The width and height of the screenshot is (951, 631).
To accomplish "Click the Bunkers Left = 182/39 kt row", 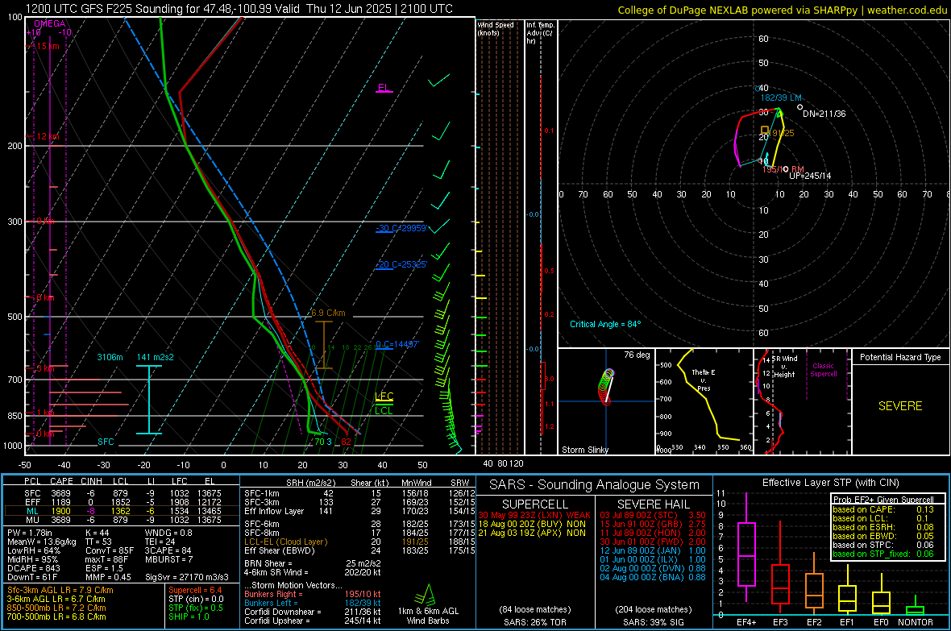I will click(x=313, y=603).
